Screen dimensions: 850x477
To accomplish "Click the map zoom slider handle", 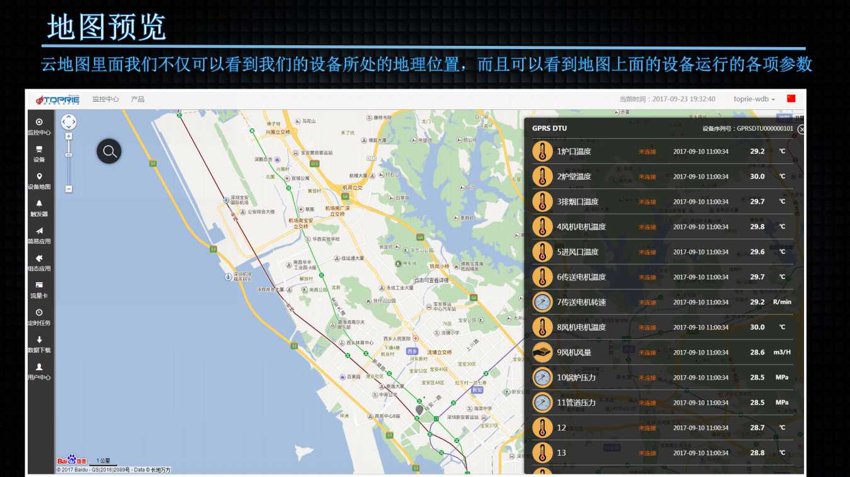I will [x=69, y=154].
